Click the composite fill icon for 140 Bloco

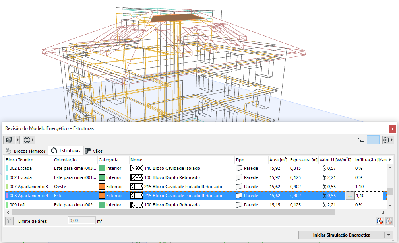136,168
